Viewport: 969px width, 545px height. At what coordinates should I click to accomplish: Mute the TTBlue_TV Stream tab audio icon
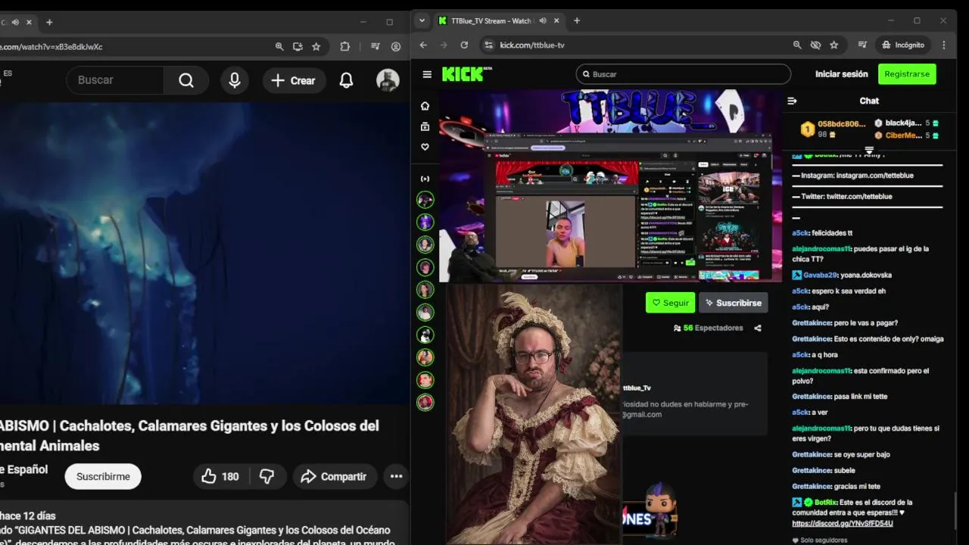point(542,21)
